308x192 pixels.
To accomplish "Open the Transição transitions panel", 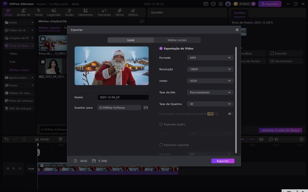I will click(x=104, y=12).
